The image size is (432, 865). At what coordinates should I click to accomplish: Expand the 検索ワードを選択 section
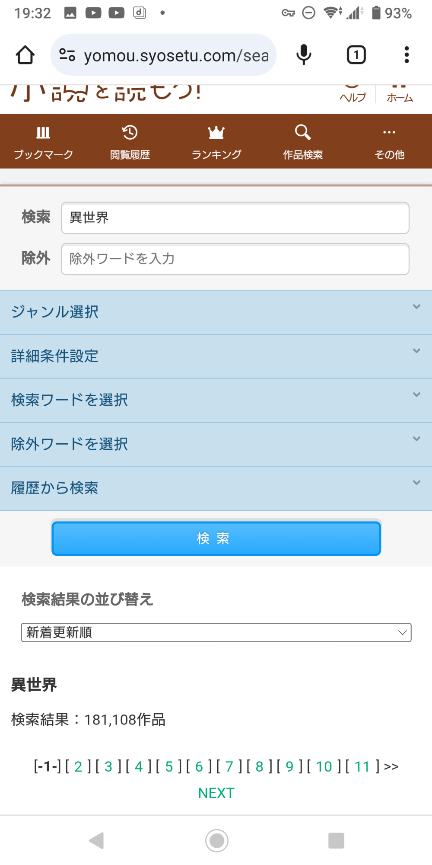point(216,400)
